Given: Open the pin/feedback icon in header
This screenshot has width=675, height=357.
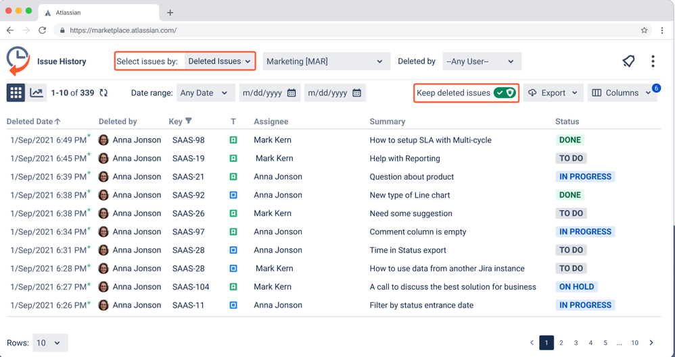Looking at the screenshot, I should pos(628,61).
